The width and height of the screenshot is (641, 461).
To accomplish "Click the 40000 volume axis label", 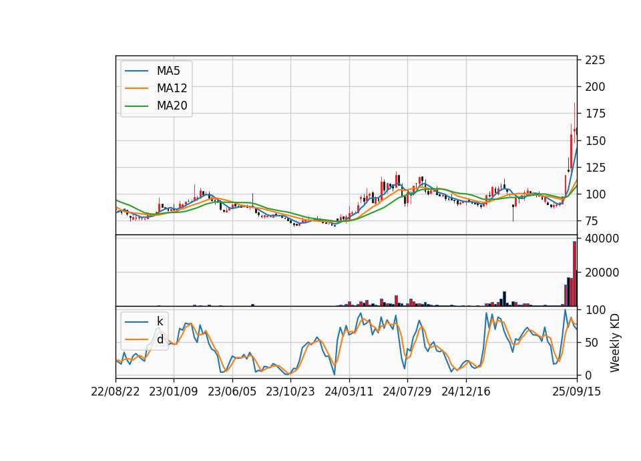I will click(x=602, y=239).
